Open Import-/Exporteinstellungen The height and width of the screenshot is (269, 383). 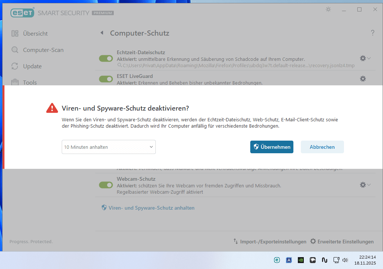273,242
